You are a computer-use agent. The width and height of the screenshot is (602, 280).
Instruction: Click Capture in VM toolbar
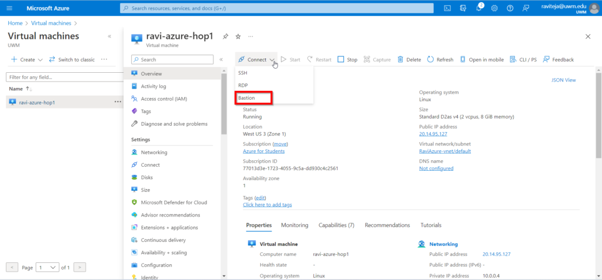[377, 59]
